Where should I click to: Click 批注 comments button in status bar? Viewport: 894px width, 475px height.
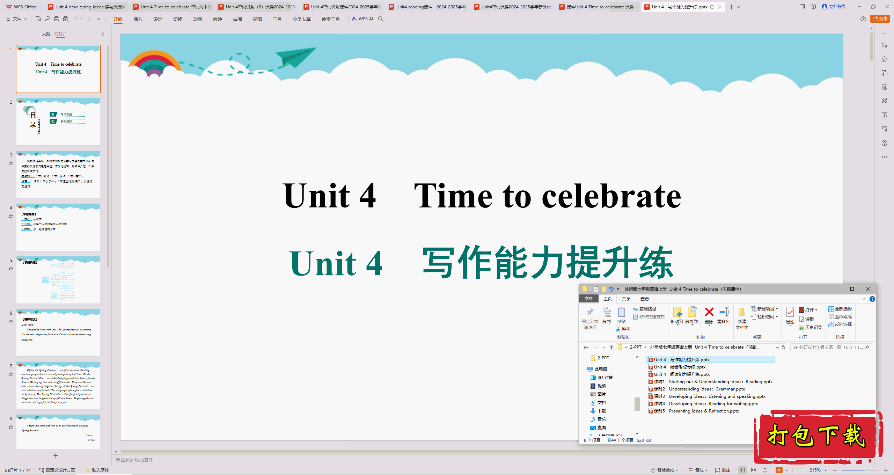[723, 470]
